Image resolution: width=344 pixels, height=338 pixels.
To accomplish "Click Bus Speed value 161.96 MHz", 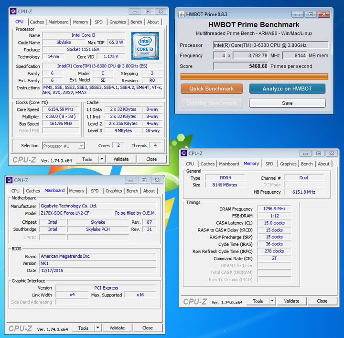I will [x=61, y=123].
